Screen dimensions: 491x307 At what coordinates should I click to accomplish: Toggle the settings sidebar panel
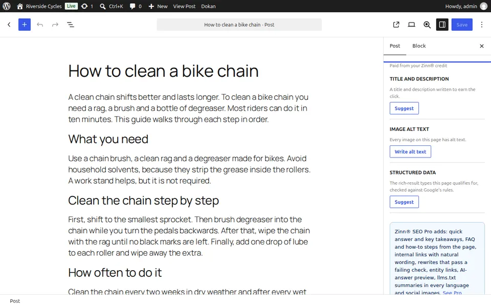point(442,25)
